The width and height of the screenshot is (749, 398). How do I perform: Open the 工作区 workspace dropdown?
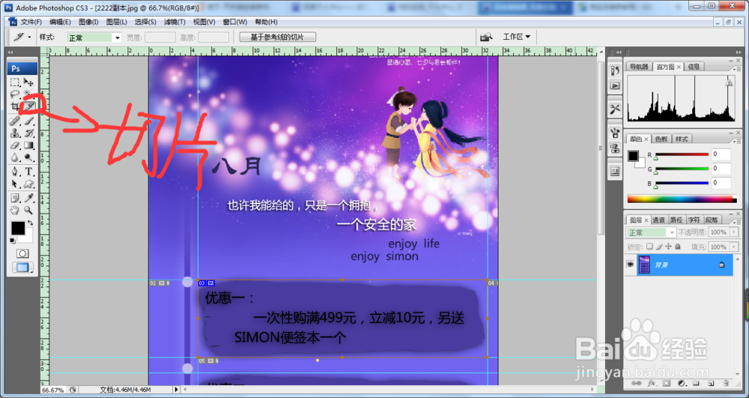click(x=516, y=37)
